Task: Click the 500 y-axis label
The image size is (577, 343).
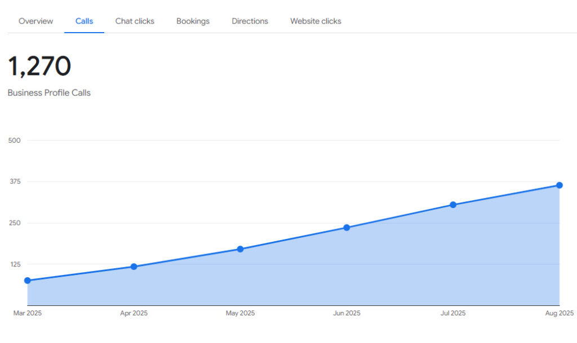Action: tap(15, 140)
